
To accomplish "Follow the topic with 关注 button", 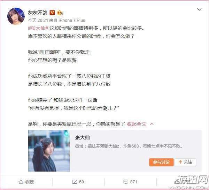I will click(x=185, y=162).
